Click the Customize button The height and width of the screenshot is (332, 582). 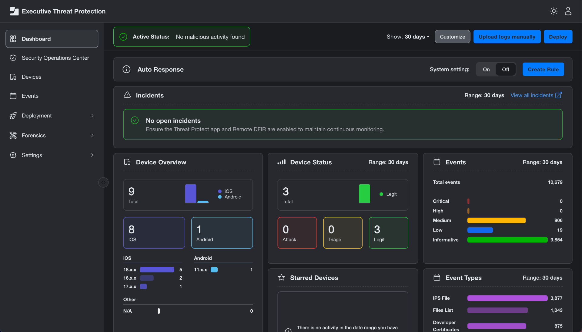point(453,37)
